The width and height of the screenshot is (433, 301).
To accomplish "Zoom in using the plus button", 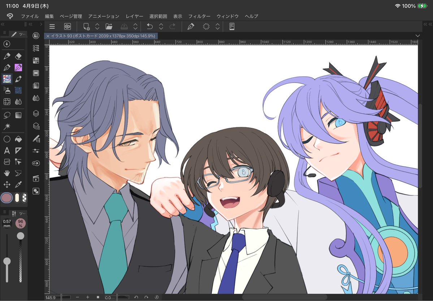I will point(87,297).
